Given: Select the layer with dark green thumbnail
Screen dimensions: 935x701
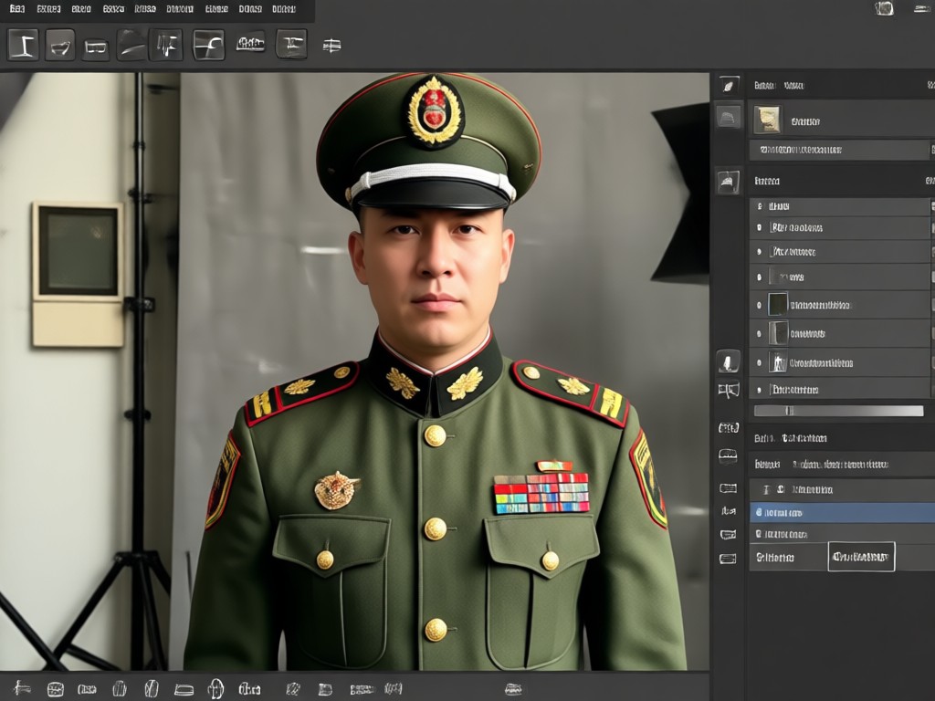Looking at the screenshot, I should pyautogui.click(x=839, y=305).
